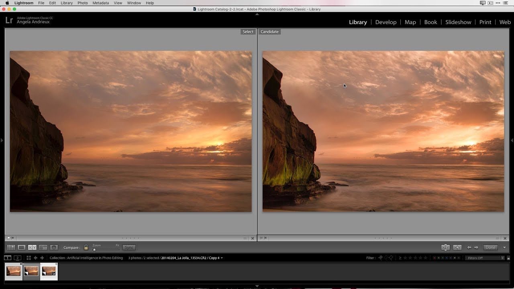Open the Apple menu
The width and height of the screenshot is (514, 289).
(x=7, y=3)
